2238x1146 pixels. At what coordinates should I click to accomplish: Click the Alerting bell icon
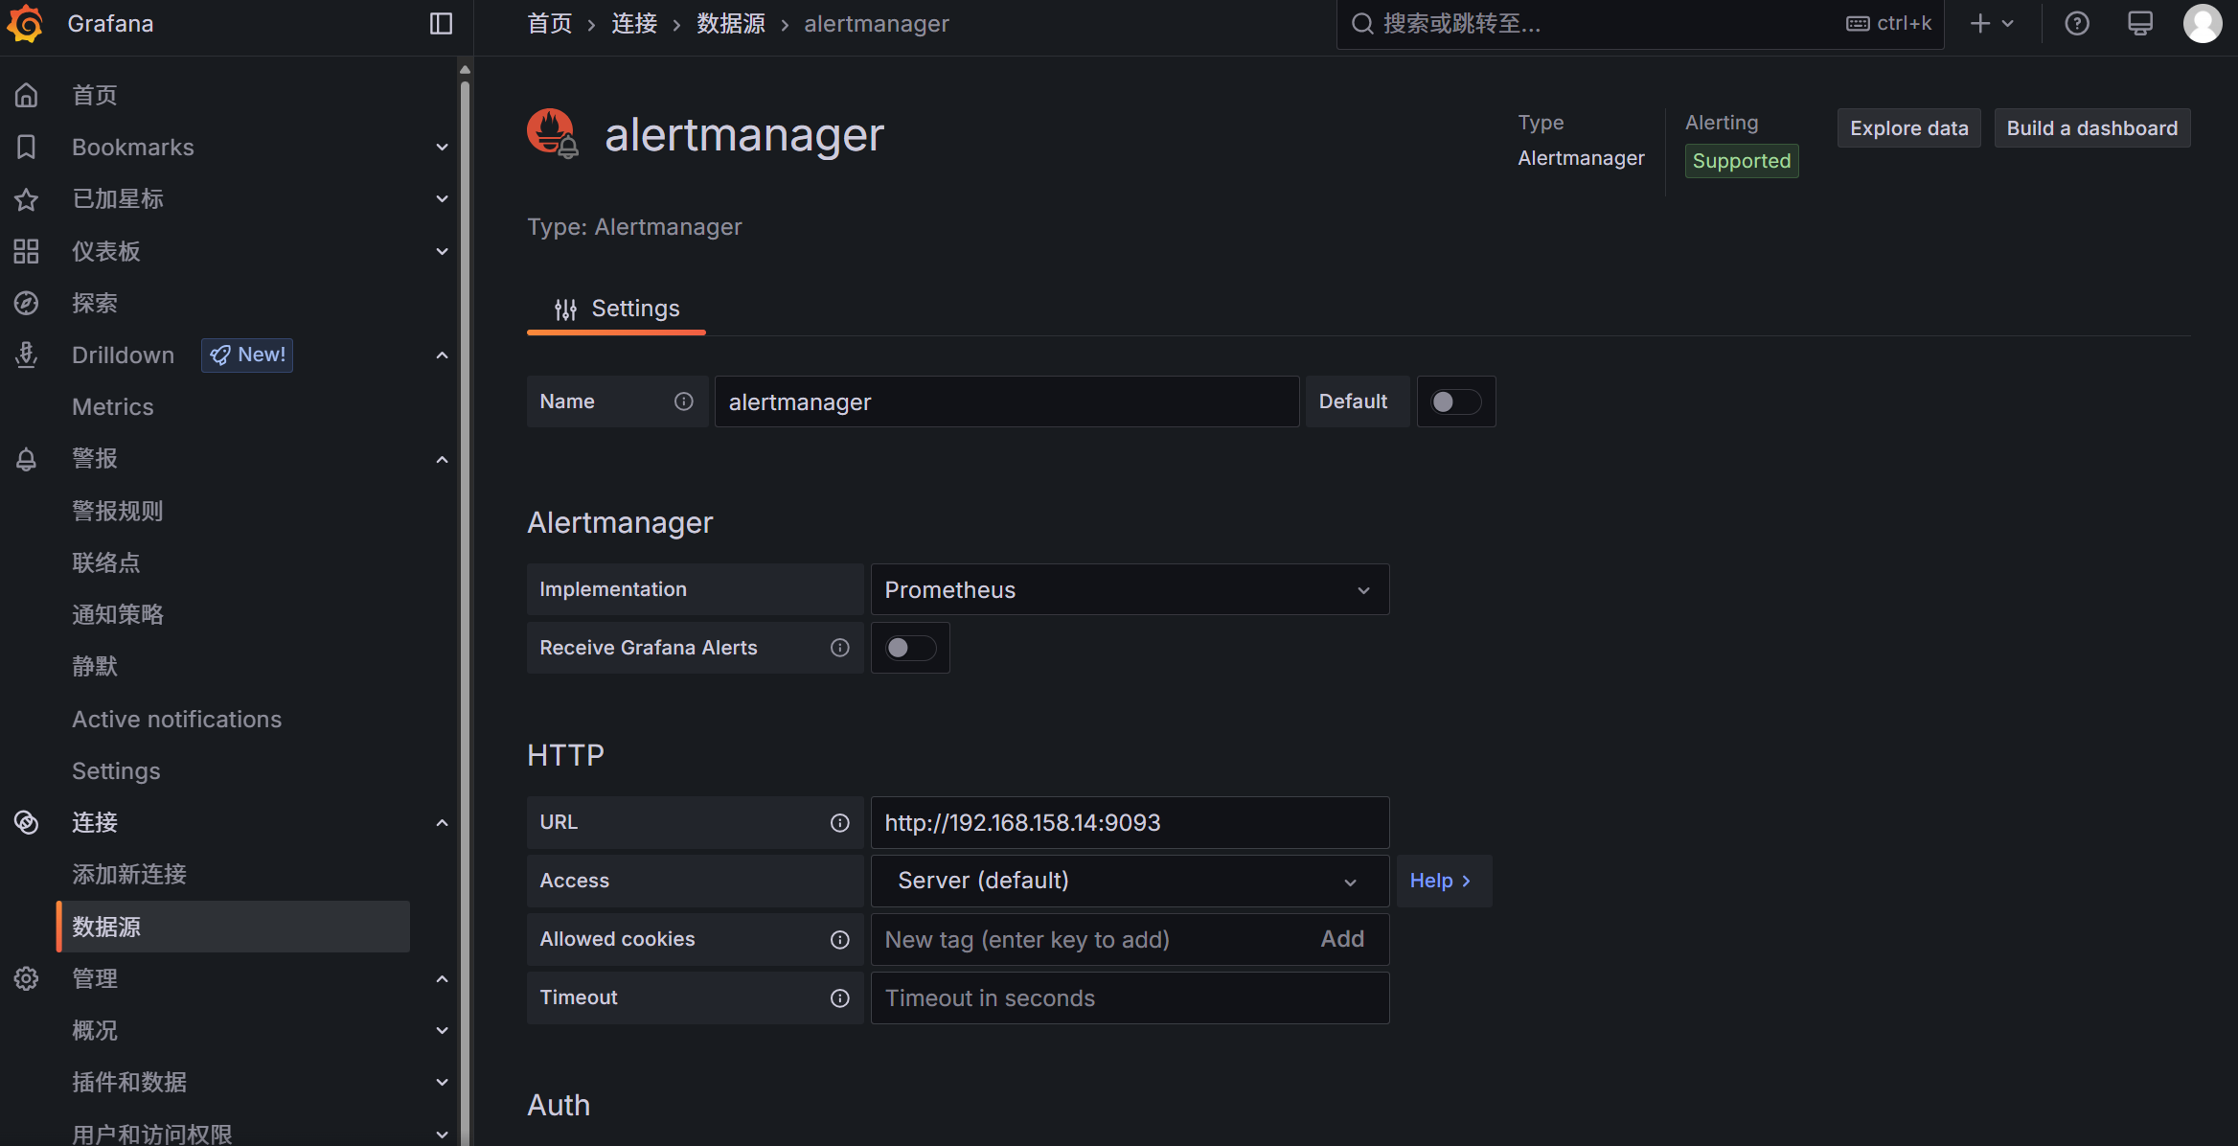click(26, 459)
